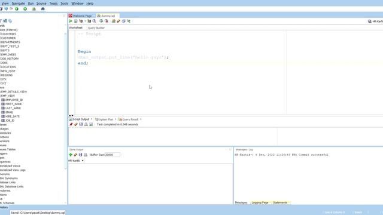The width and height of the screenshot is (383, 215).
Task: Click the Run Script icon in worksheet toolbar
Action: 76,21
